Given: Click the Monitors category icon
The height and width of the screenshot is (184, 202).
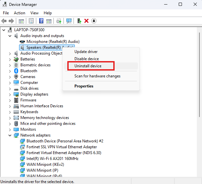Looking at the screenshot, I should pyautogui.click(x=16, y=129).
